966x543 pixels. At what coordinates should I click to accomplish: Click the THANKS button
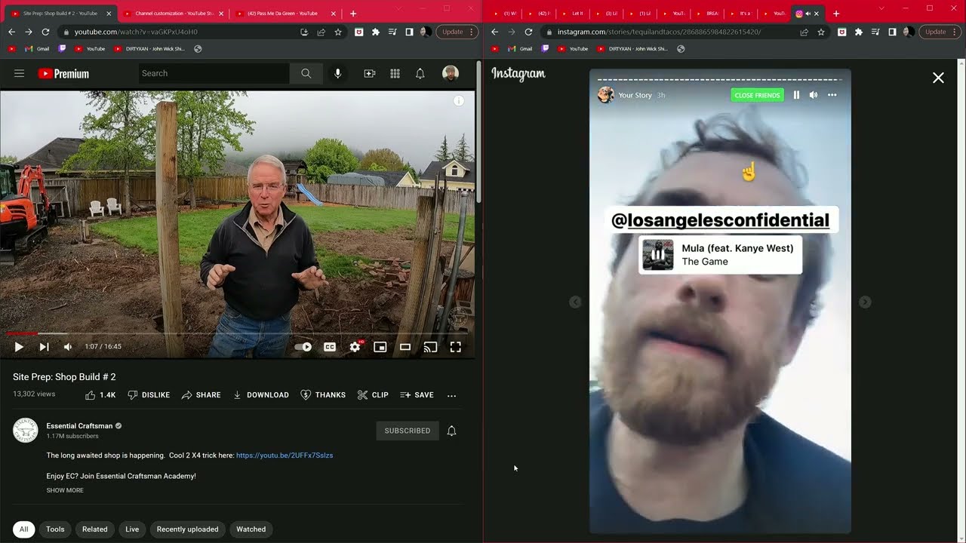coord(323,395)
